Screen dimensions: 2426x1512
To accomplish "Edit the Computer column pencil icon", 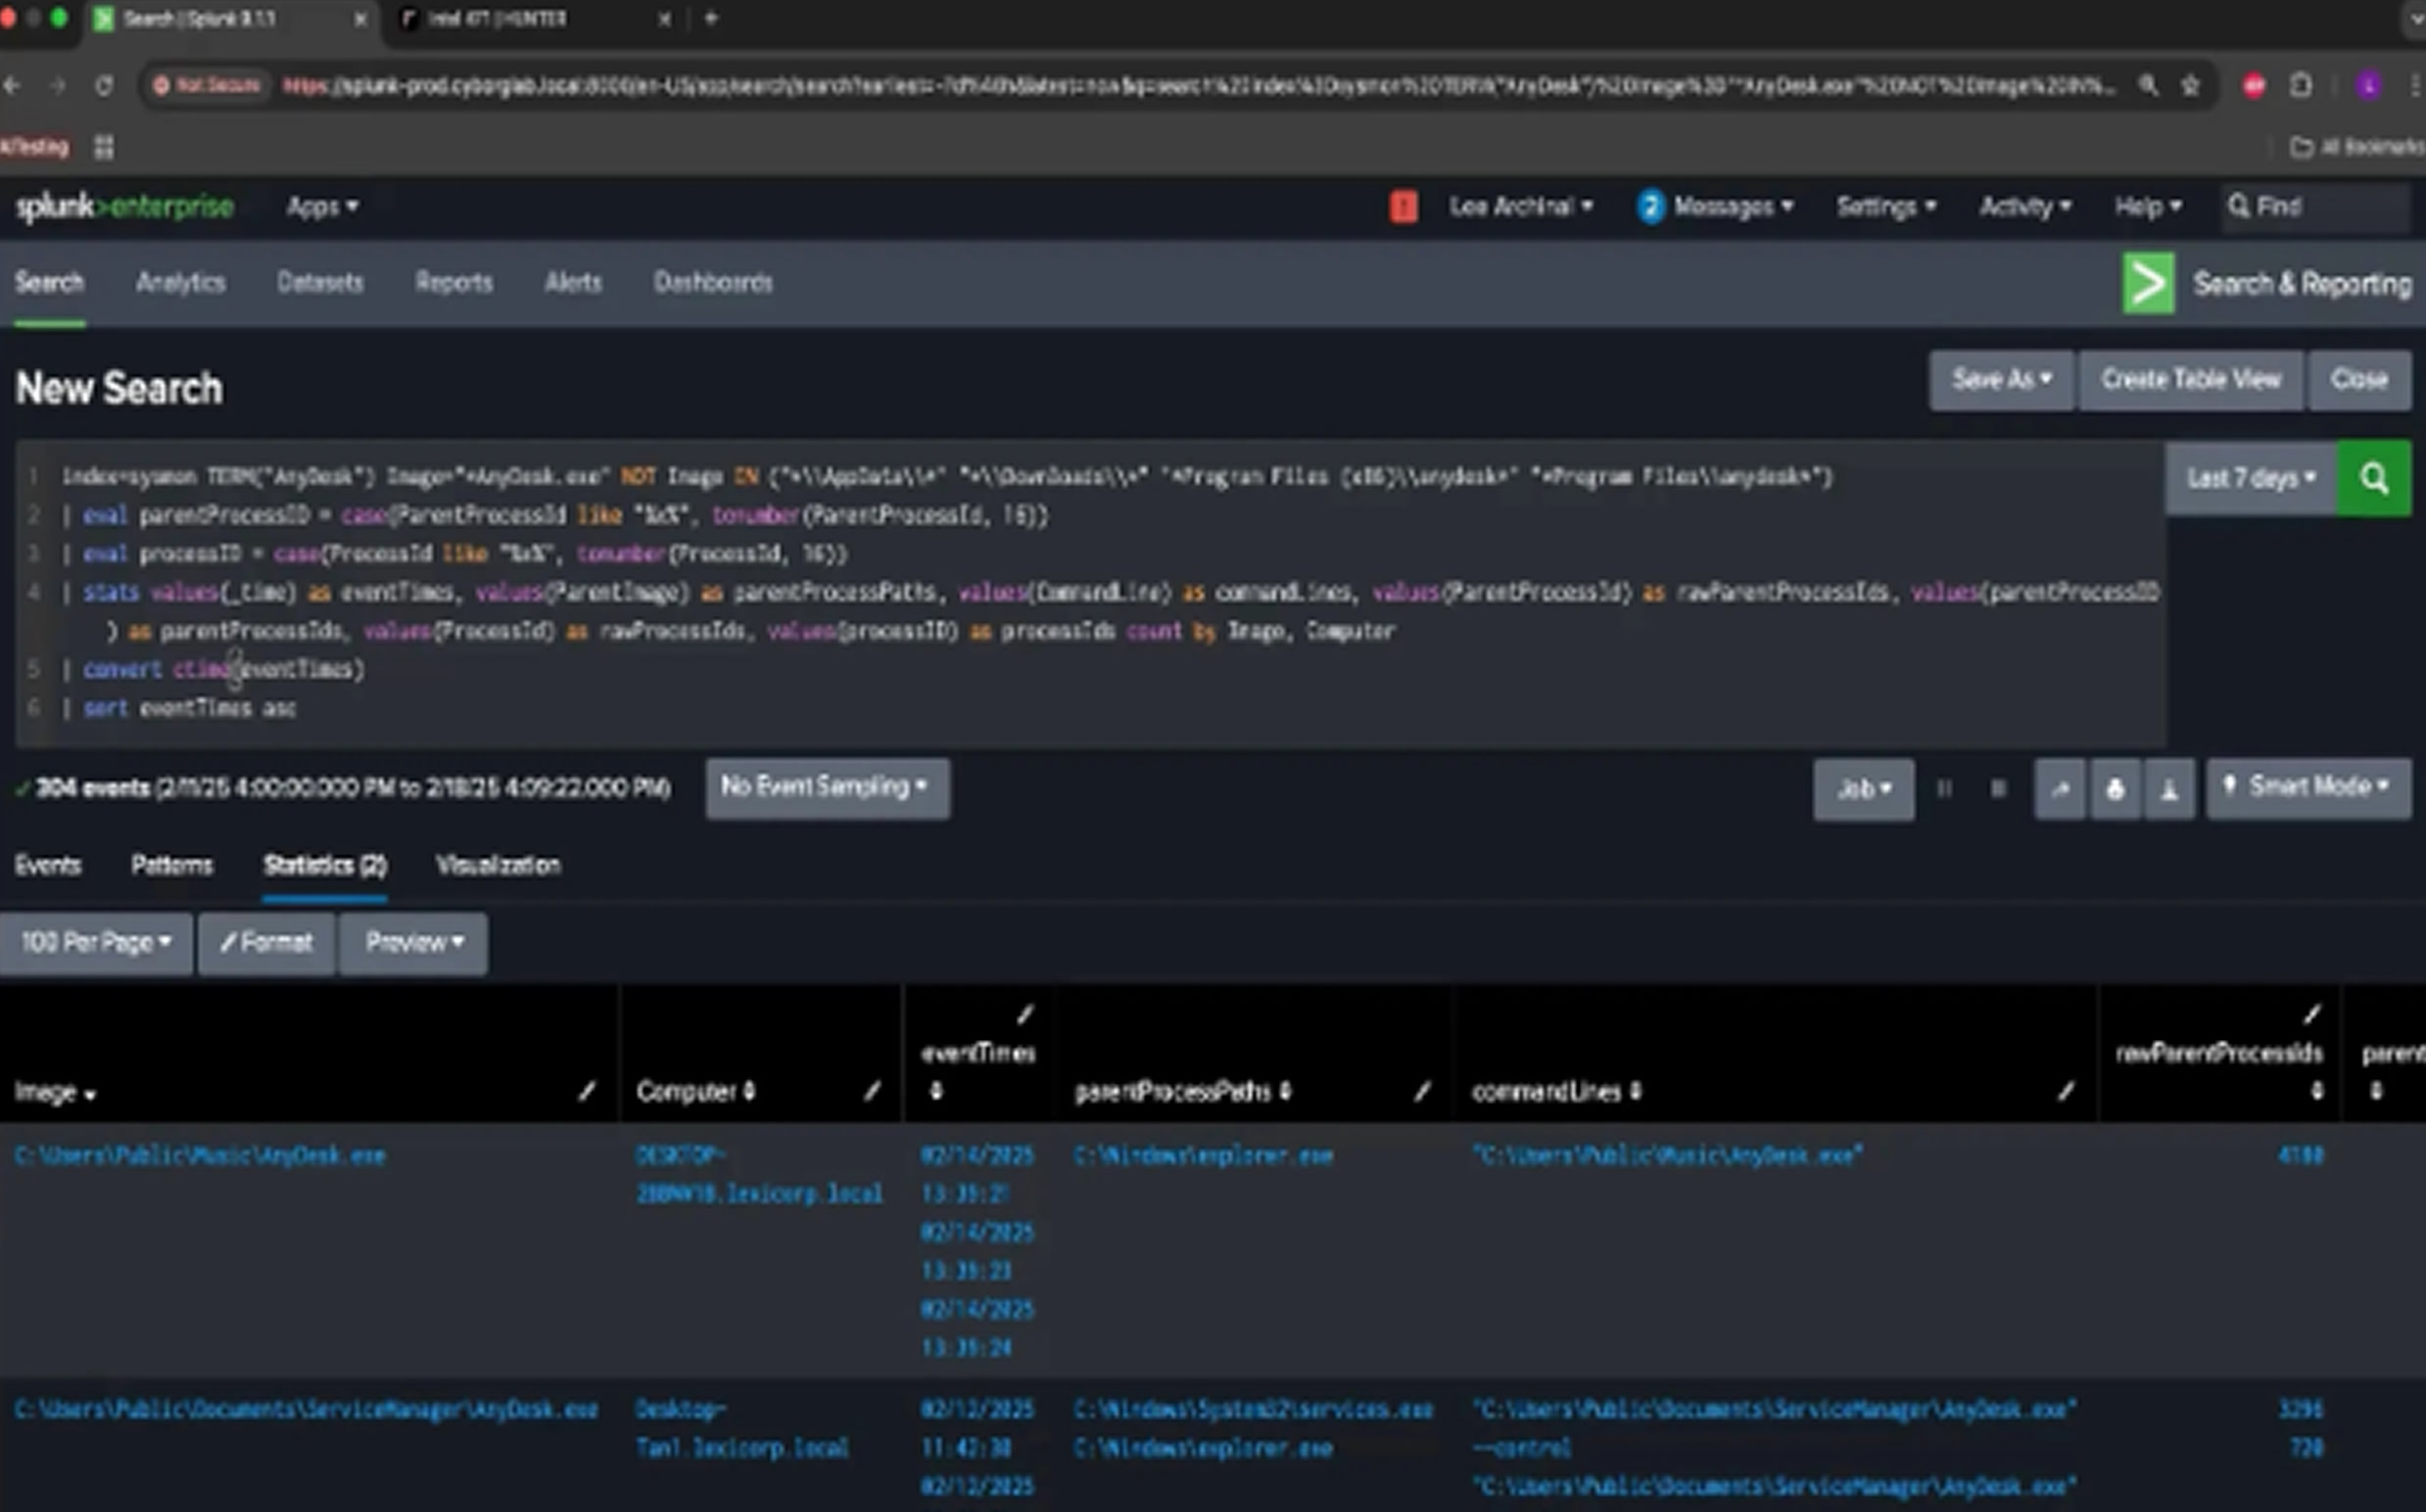I will (x=872, y=1091).
